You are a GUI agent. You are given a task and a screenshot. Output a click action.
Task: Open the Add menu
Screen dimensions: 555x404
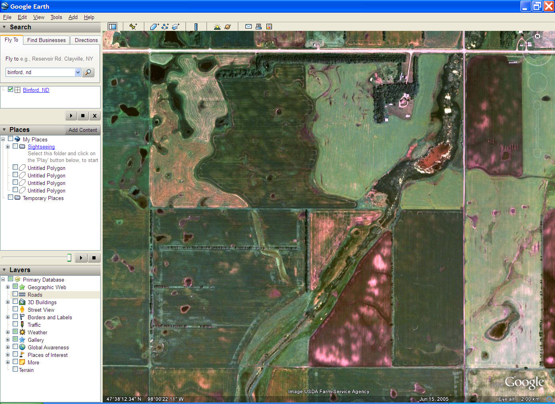click(73, 17)
